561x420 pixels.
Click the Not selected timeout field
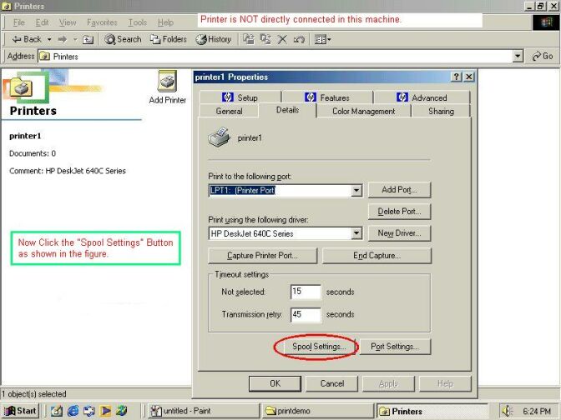click(x=306, y=292)
